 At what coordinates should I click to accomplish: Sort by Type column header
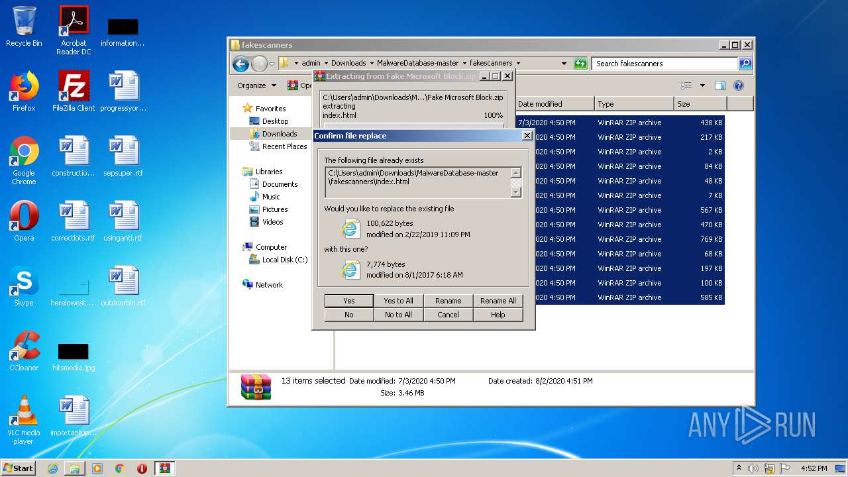click(634, 104)
